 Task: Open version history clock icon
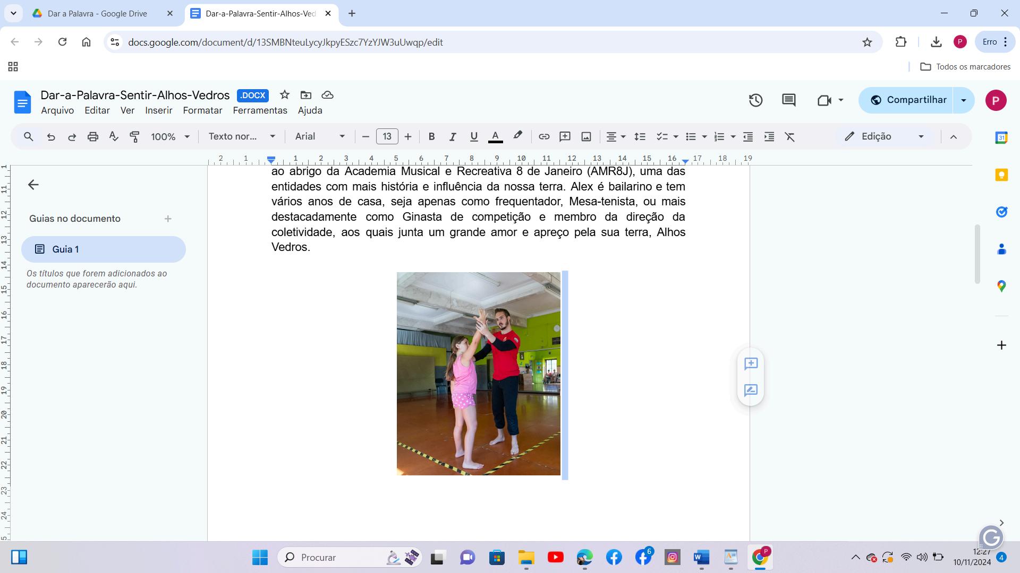click(755, 100)
